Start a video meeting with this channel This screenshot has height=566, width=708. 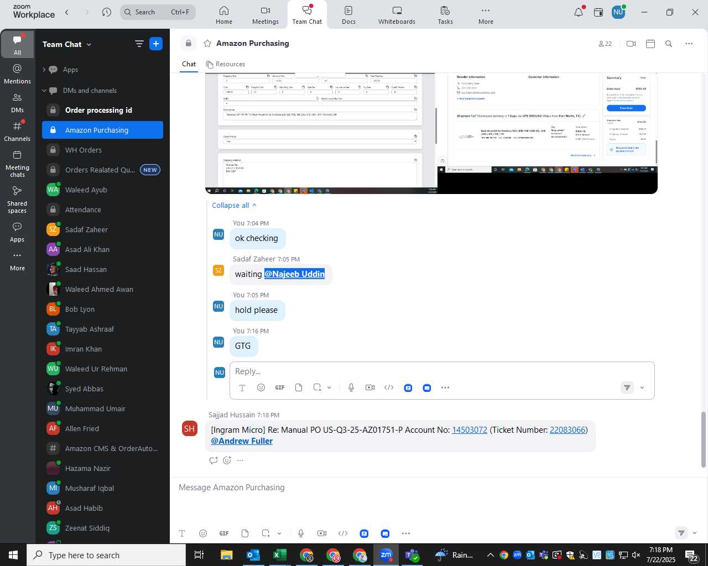tap(631, 44)
